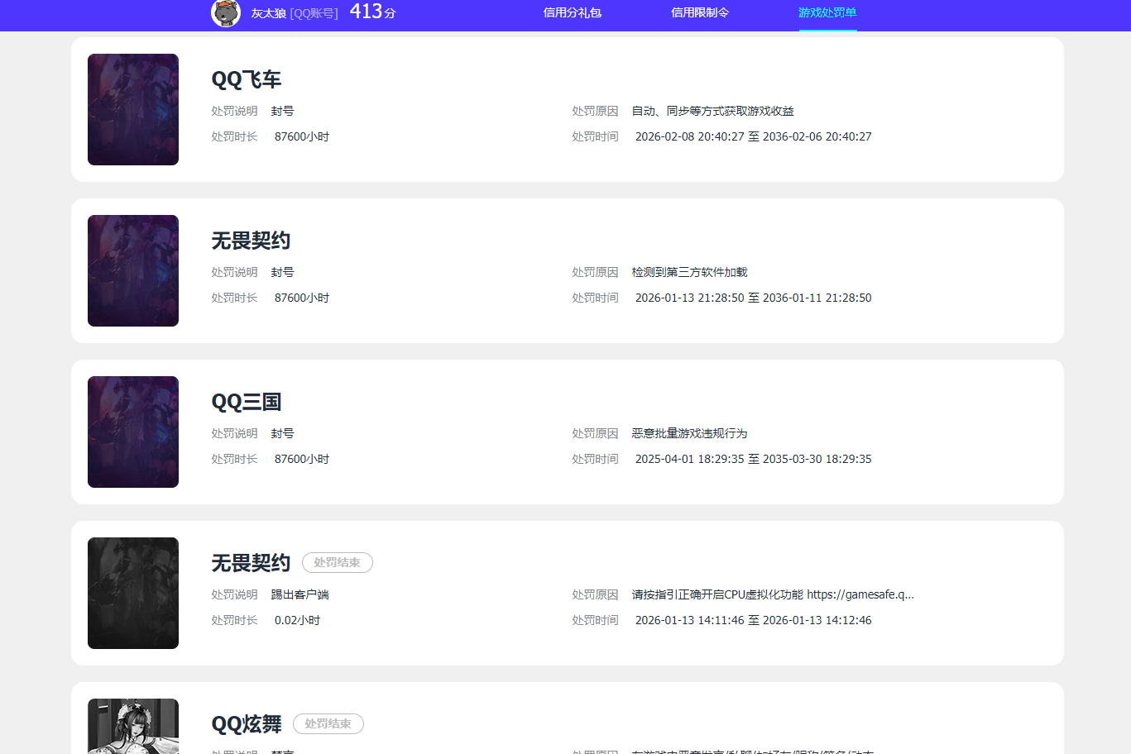Click reason 检测到第三方软件加载
Viewport: 1131px width, 754px height.
click(690, 271)
